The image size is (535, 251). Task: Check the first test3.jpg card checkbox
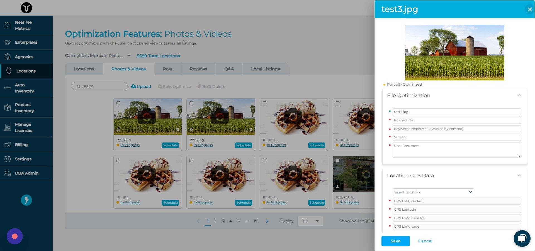(x=118, y=103)
